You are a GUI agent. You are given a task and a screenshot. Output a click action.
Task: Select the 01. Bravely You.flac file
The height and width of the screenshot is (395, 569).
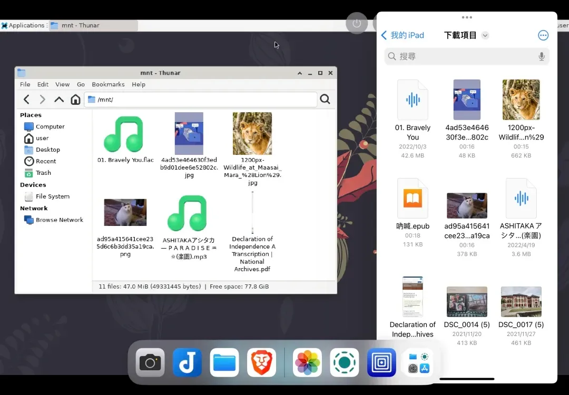pos(125,139)
